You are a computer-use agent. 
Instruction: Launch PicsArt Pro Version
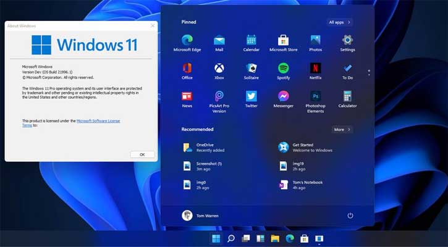(219, 102)
